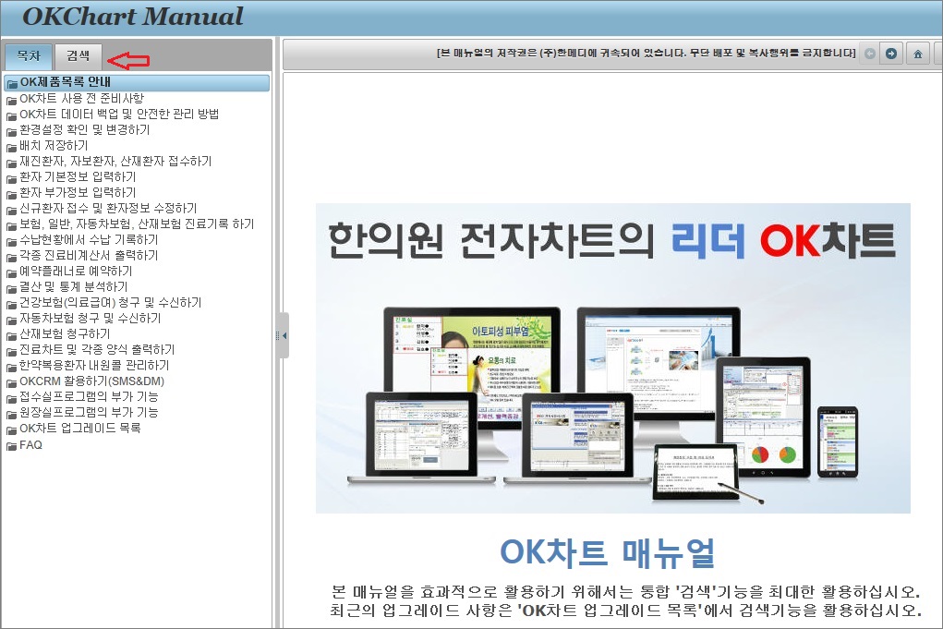Open the 배치 저장하기 topic
This screenshot has height=629, width=943.
point(54,146)
